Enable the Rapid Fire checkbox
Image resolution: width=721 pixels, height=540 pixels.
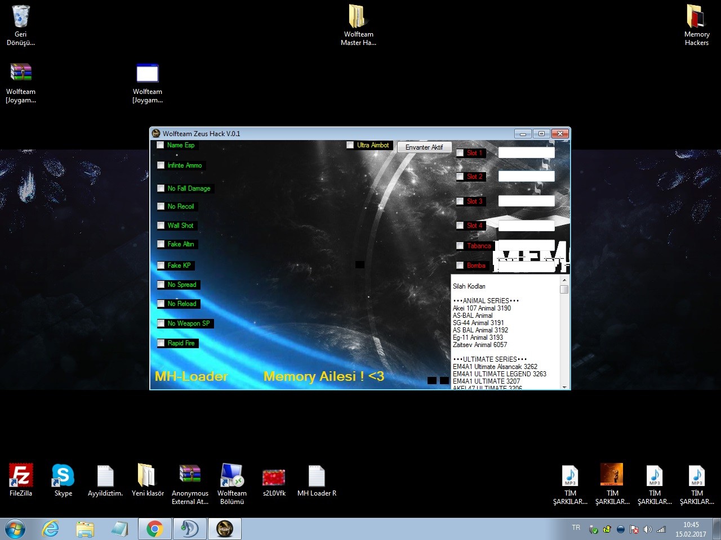(x=161, y=343)
